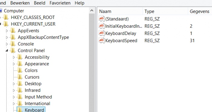Expand the AppEvents tree node
Screen dimensions: 212x112
[7, 31]
